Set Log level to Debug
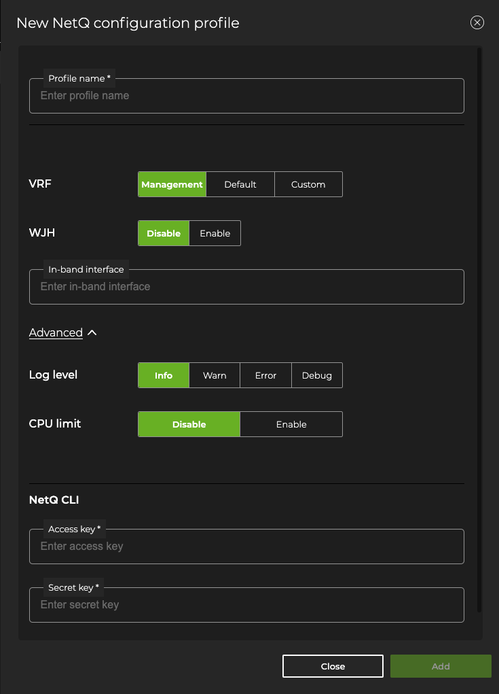The image size is (499, 694). (316, 375)
